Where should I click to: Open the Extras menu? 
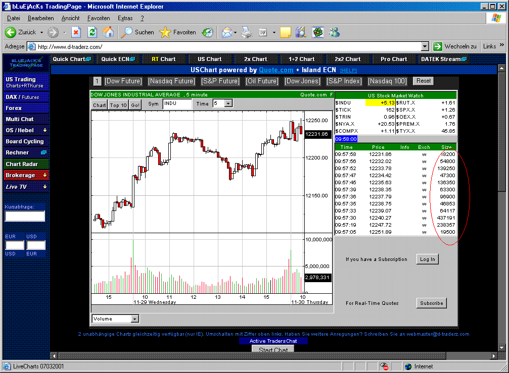tap(125, 18)
